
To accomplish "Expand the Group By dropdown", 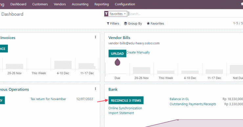I will click(133, 23).
